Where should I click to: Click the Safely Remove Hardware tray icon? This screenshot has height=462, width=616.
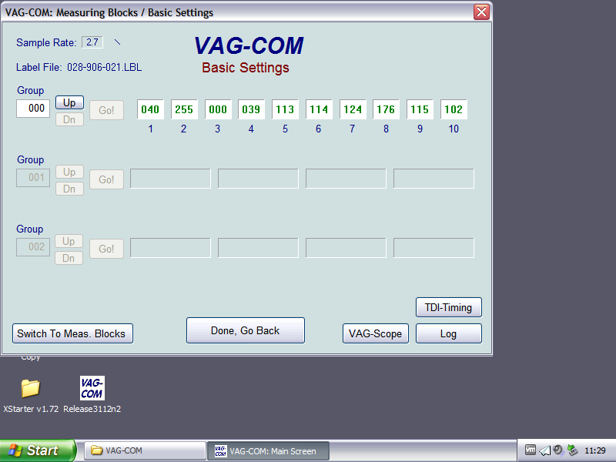tap(572, 450)
